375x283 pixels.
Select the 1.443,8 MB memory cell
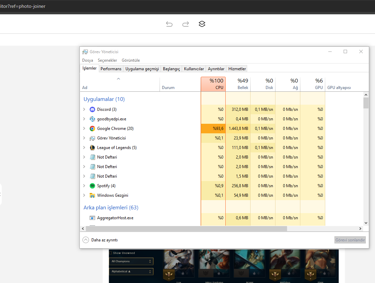pos(238,129)
